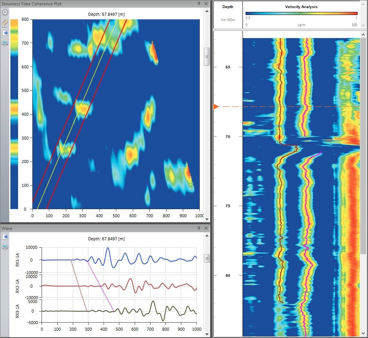Image resolution: width=368 pixels, height=338 pixels.
Task: Open the settings gear in the Slowness panel
Action: [x=5, y=12]
